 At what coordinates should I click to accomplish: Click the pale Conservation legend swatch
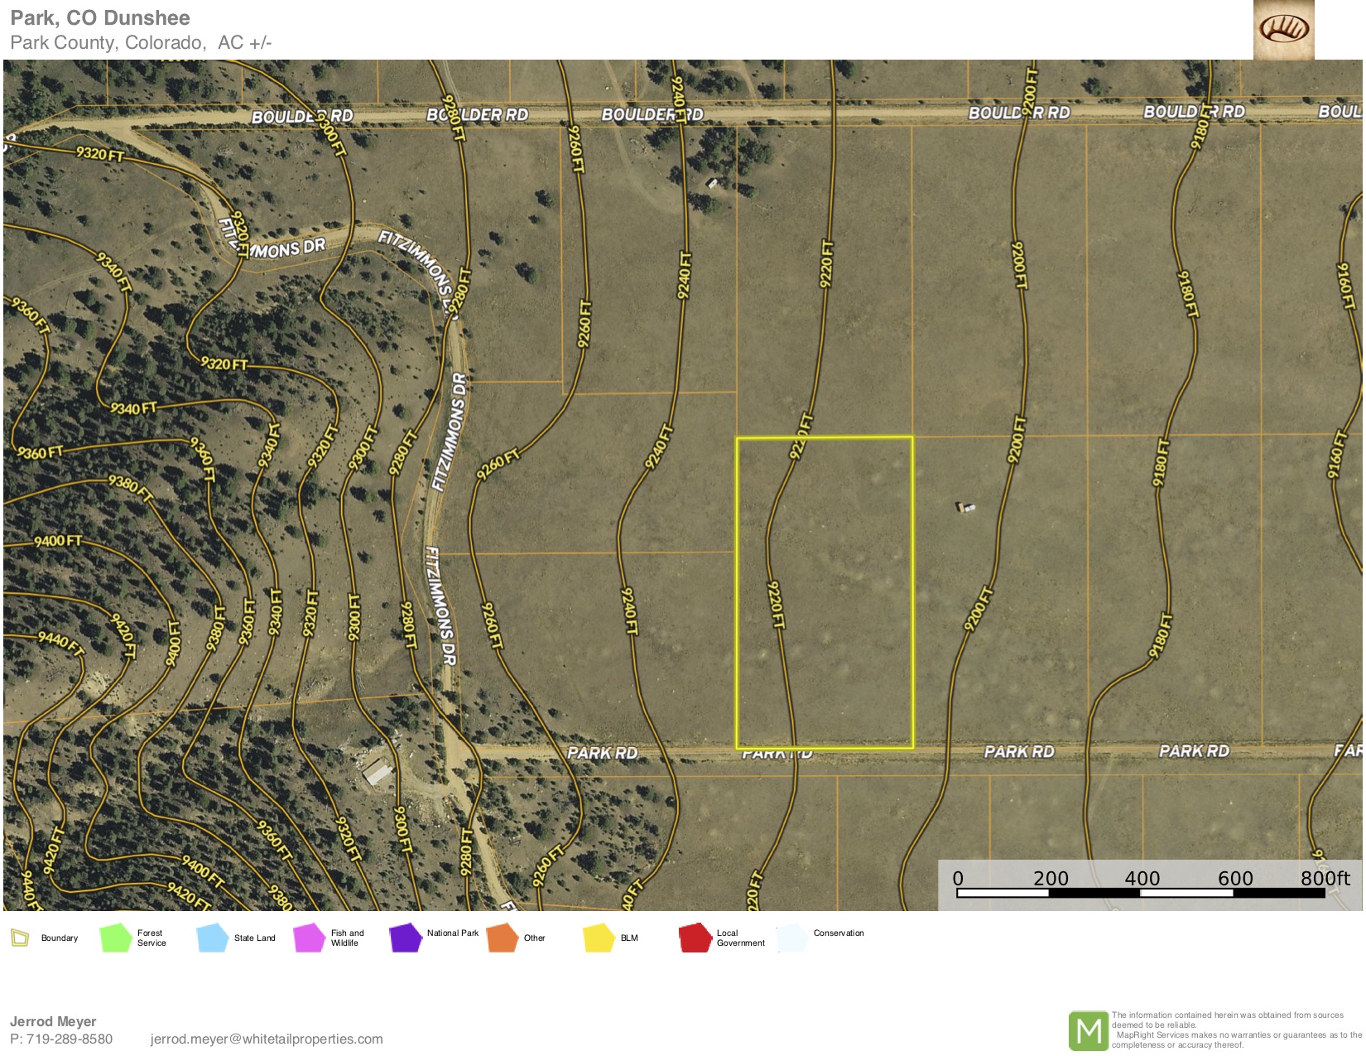click(x=792, y=938)
